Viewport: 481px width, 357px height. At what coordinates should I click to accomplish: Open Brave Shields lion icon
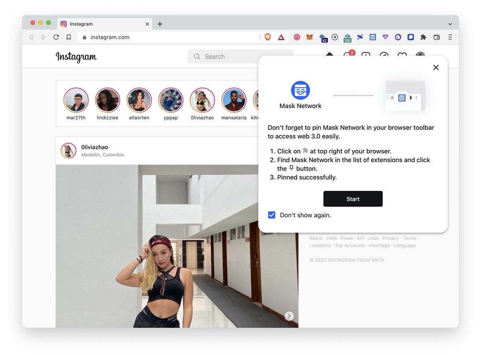tap(268, 37)
